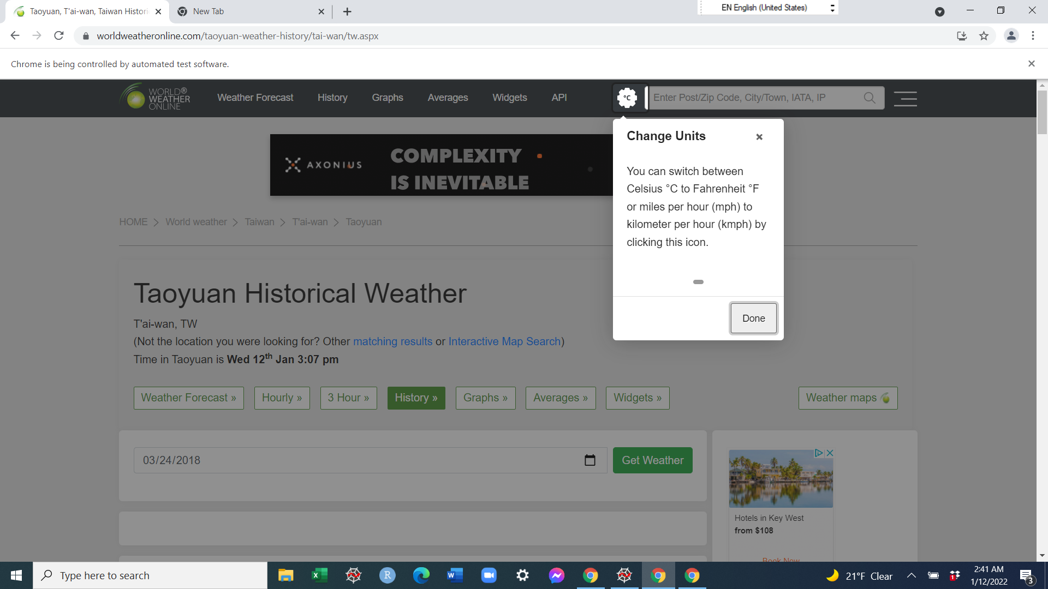This screenshot has height=589, width=1048.
Task: Reload the page
Action: [x=59, y=36]
